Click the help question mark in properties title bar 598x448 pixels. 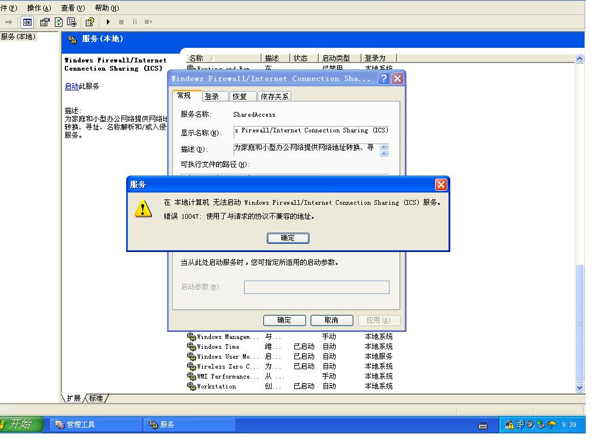[x=384, y=79]
